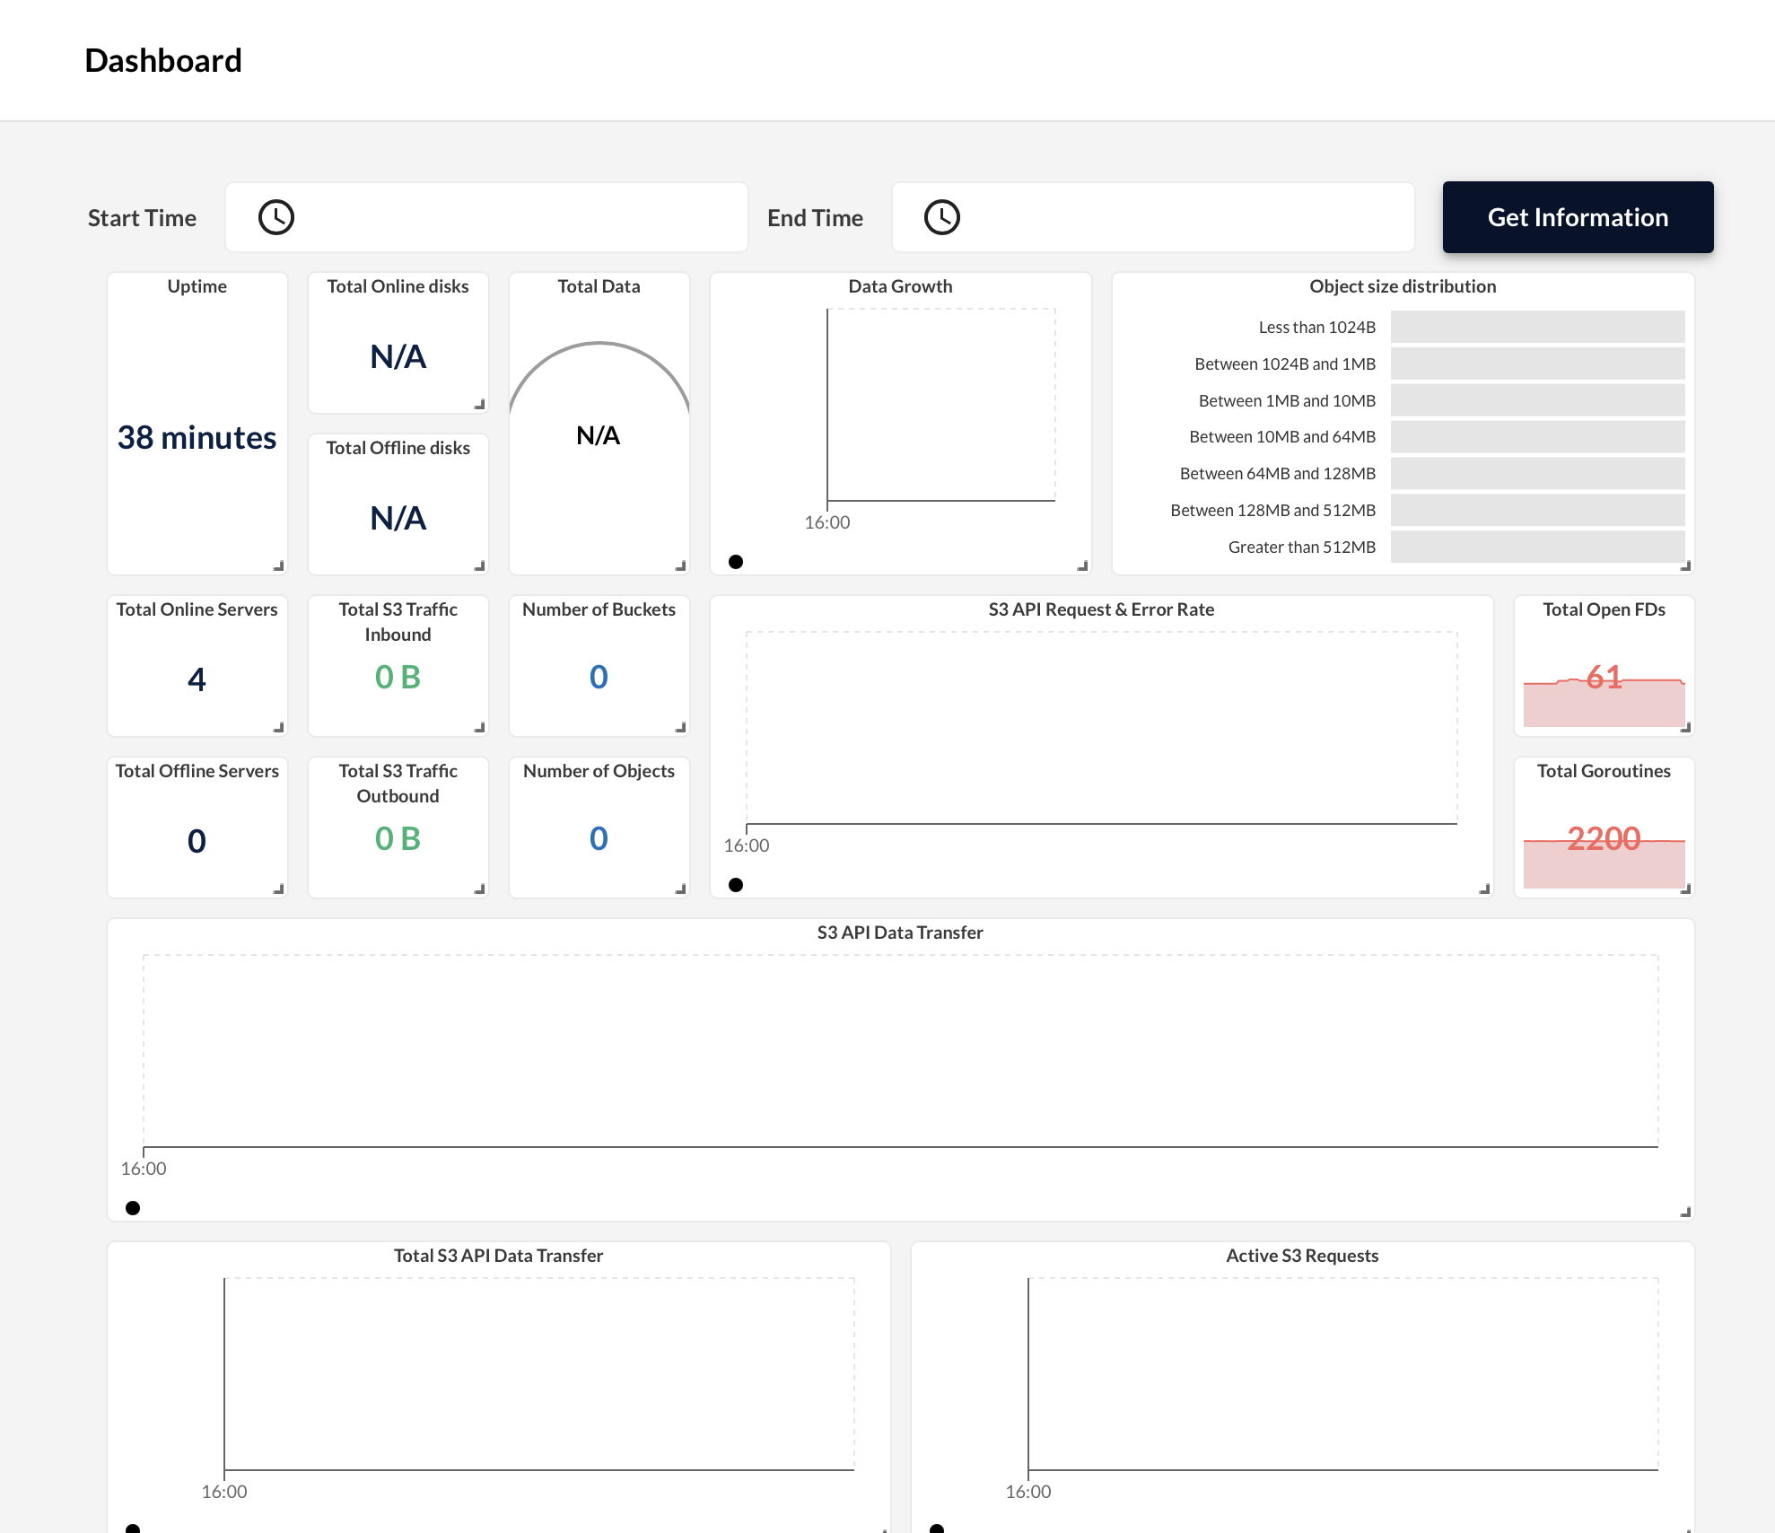
Task: Select the Number of Buckets card
Action: (599, 666)
